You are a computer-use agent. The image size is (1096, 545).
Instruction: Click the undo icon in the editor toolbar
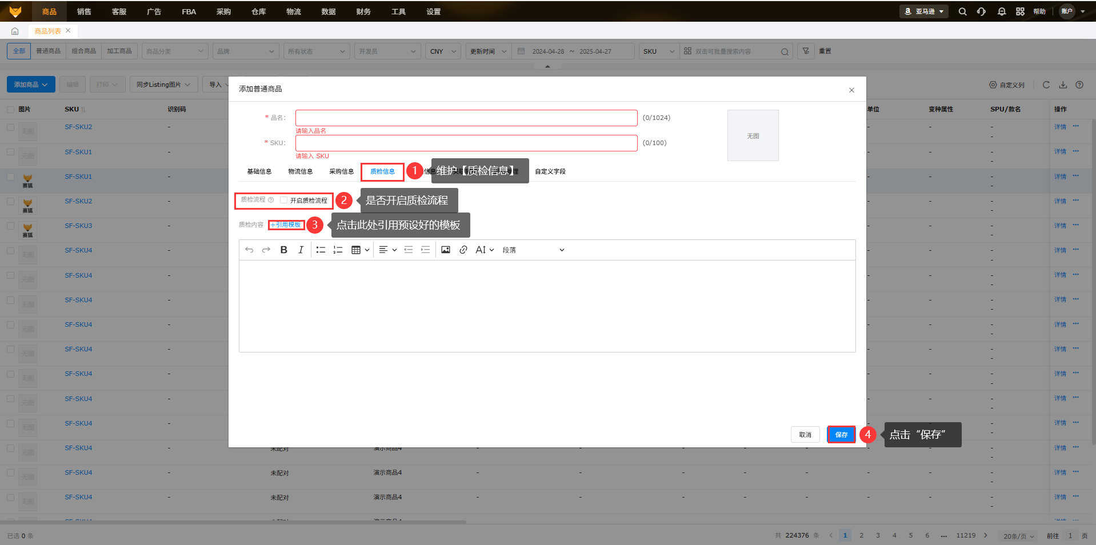(x=249, y=250)
